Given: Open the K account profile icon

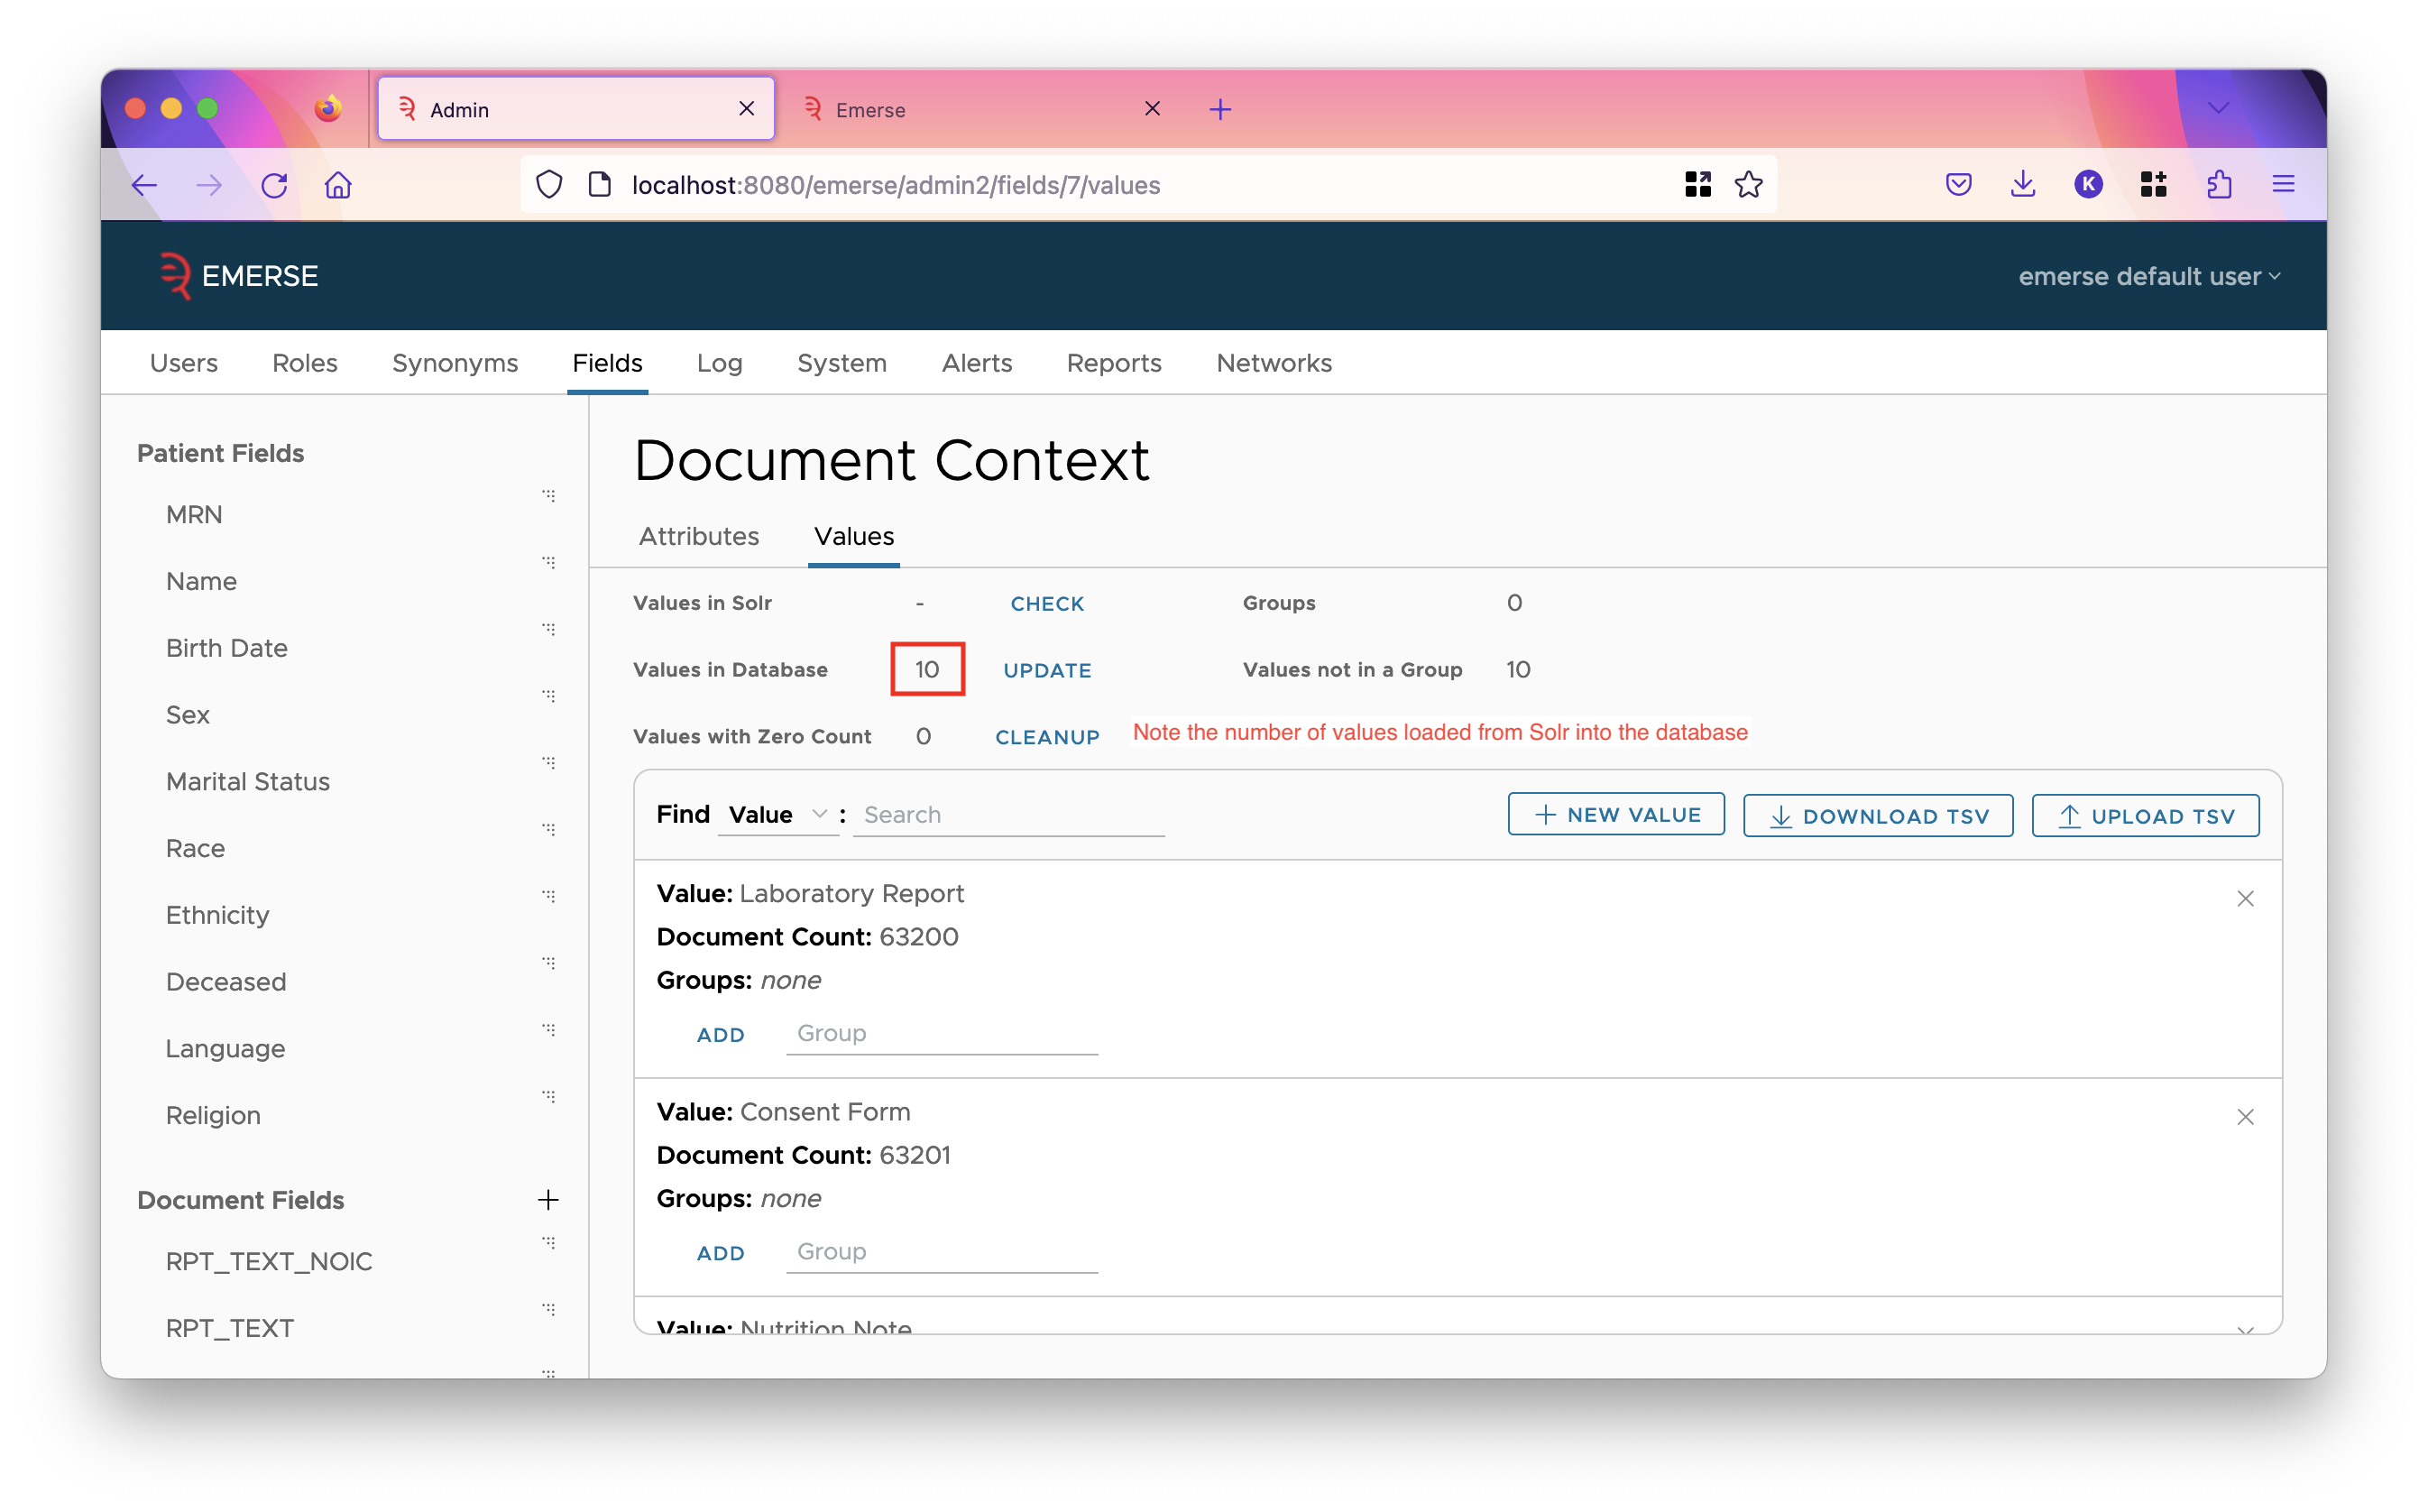Looking at the screenshot, I should [2088, 184].
